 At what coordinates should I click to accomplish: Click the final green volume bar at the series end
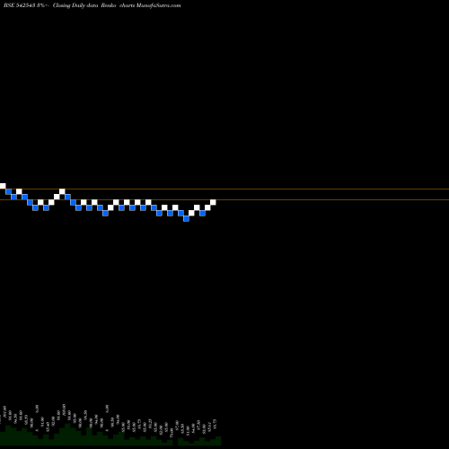coord(218,441)
